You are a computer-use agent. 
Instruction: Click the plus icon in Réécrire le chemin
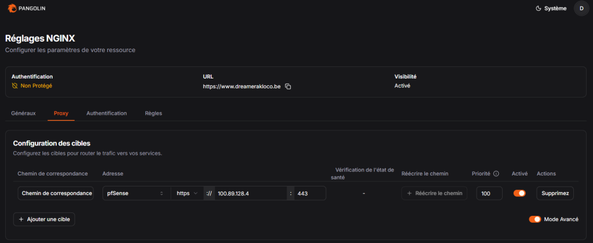pyautogui.click(x=410, y=193)
